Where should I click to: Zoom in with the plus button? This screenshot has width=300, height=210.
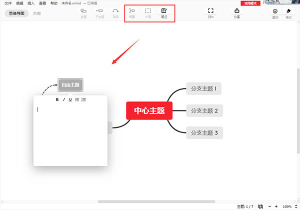tap(276, 206)
